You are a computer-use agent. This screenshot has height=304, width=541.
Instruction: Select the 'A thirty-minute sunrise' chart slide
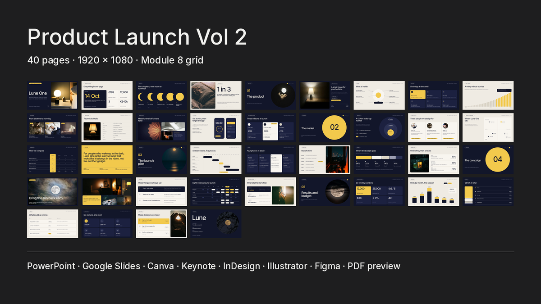488,95
